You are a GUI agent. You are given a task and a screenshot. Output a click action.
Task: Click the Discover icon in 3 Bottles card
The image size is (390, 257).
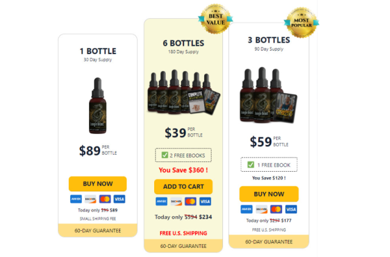[x=261, y=209]
